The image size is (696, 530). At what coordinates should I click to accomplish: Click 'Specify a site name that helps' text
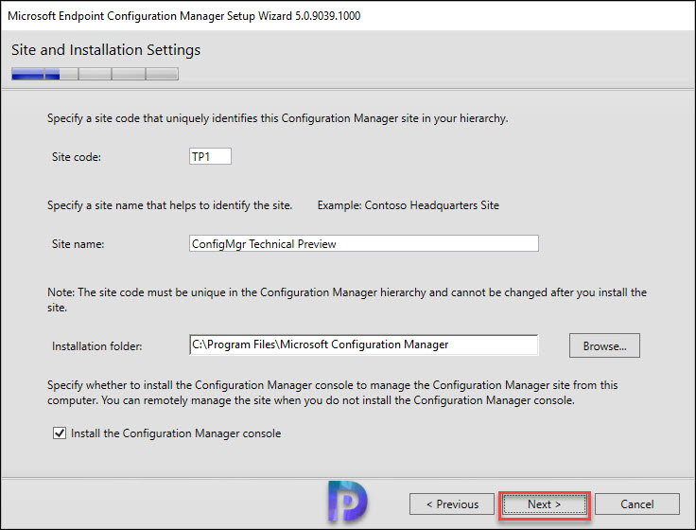(169, 205)
